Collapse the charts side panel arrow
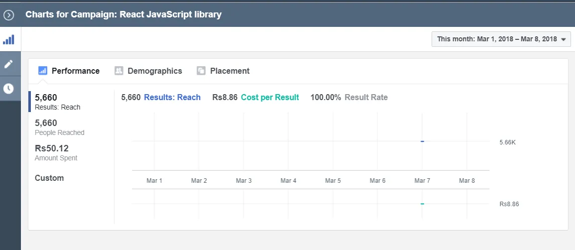 pyautogui.click(x=8, y=15)
